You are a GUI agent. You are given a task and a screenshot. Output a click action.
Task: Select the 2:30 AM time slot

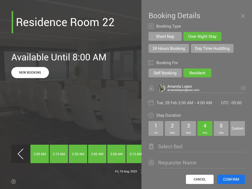pyautogui.click(x=78, y=154)
